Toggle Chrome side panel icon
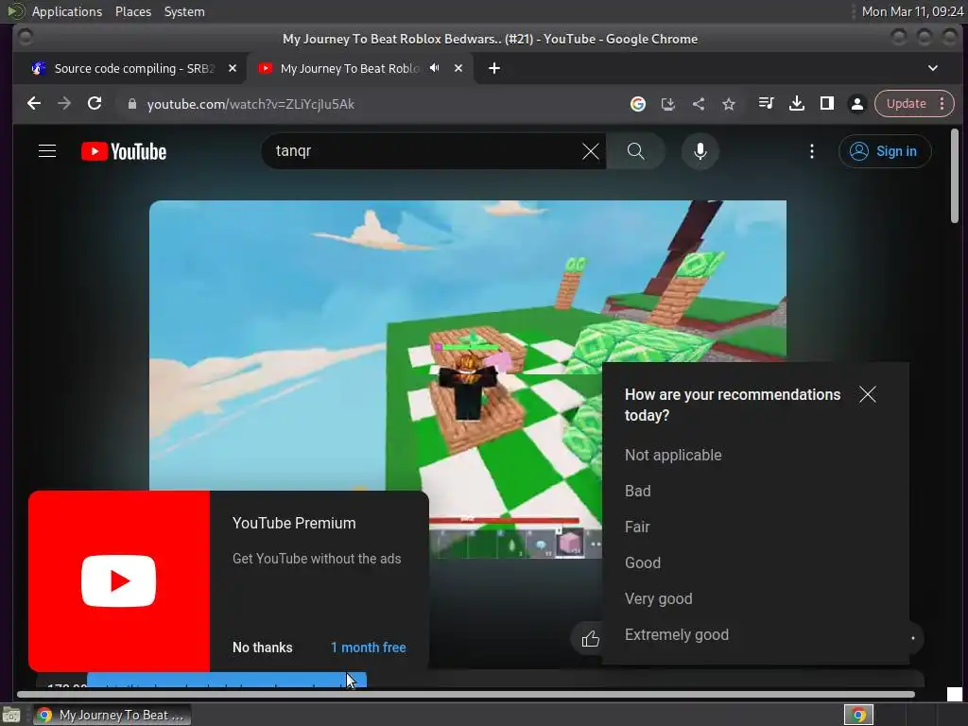The width and height of the screenshot is (968, 726). [826, 103]
